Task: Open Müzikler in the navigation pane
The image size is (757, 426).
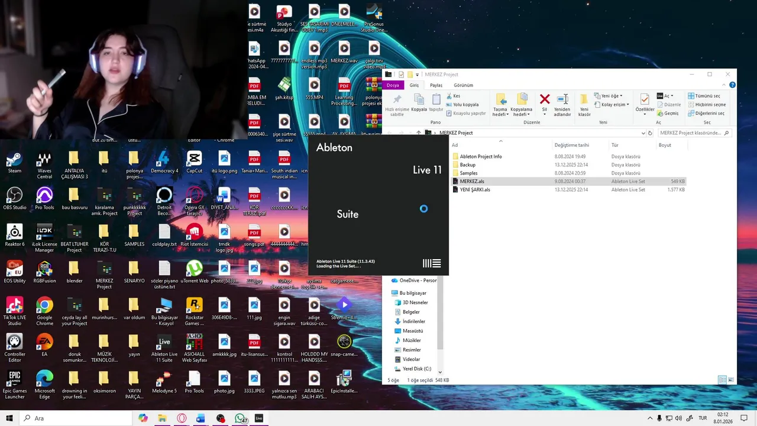Action: tap(412, 340)
